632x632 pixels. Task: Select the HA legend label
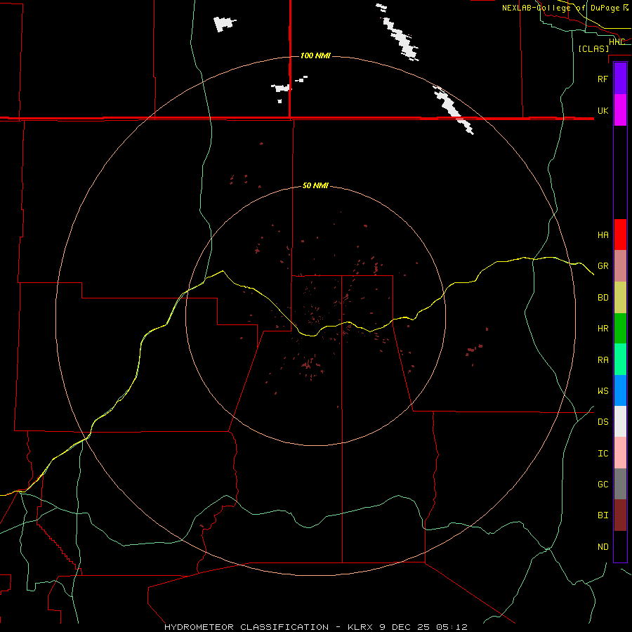click(x=603, y=235)
